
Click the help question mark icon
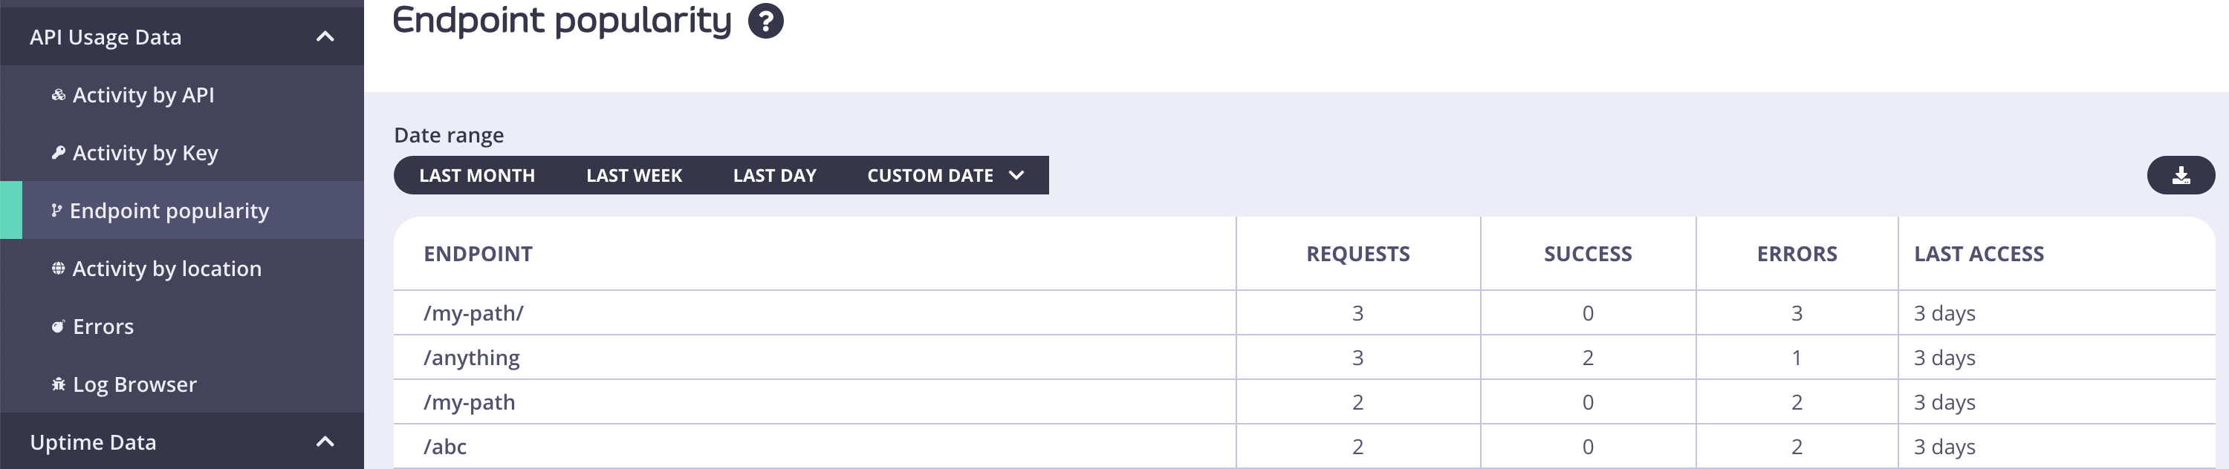766,21
